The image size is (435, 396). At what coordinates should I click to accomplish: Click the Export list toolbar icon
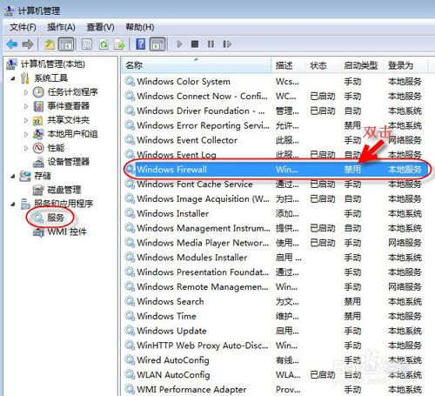[x=119, y=44]
